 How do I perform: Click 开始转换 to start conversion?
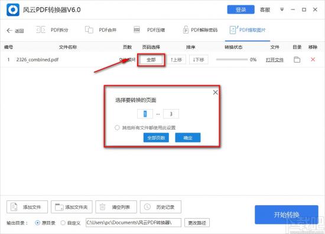287,215
